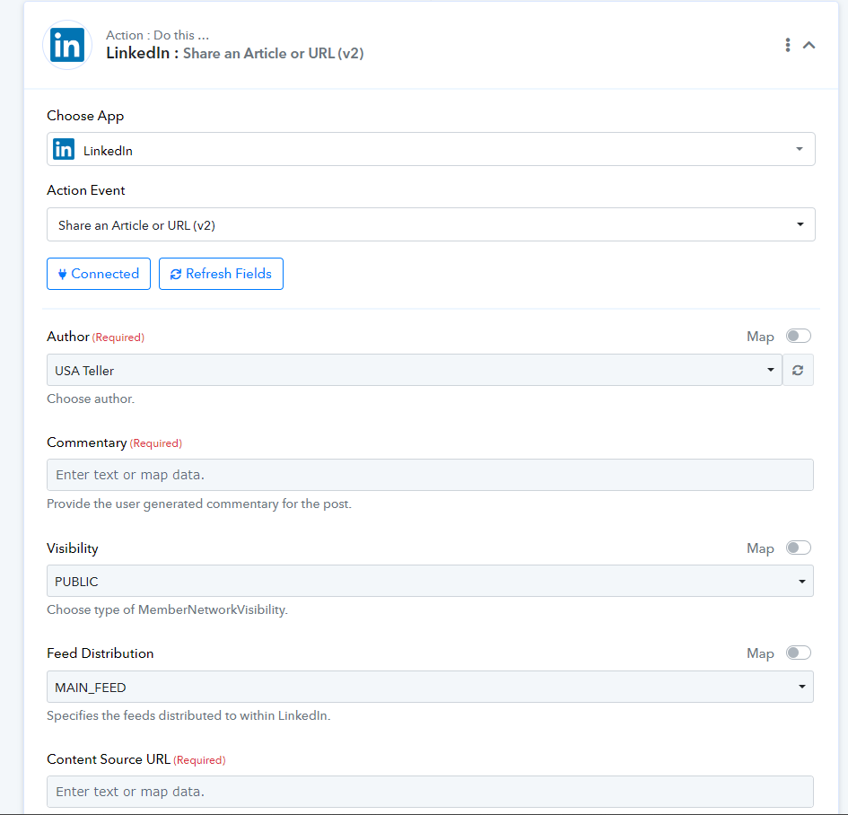Open the Visibility dropdown set to PUBLIC
This screenshot has width=848, height=815.
coord(430,581)
